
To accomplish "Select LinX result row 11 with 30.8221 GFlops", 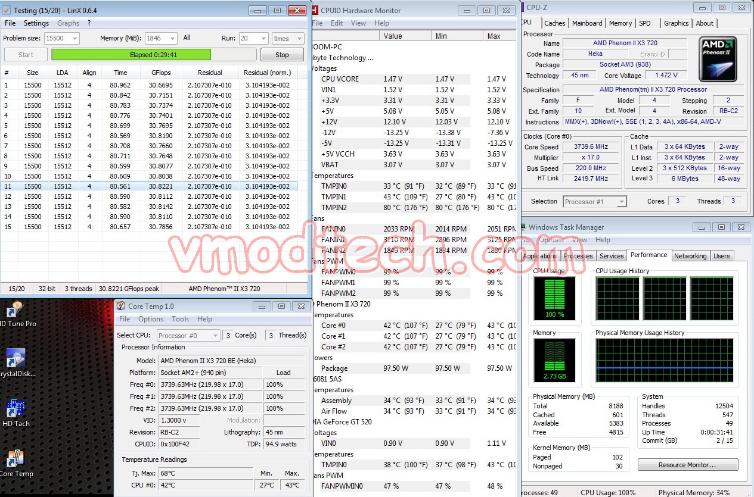I will pyautogui.click(x=148, y=186).
